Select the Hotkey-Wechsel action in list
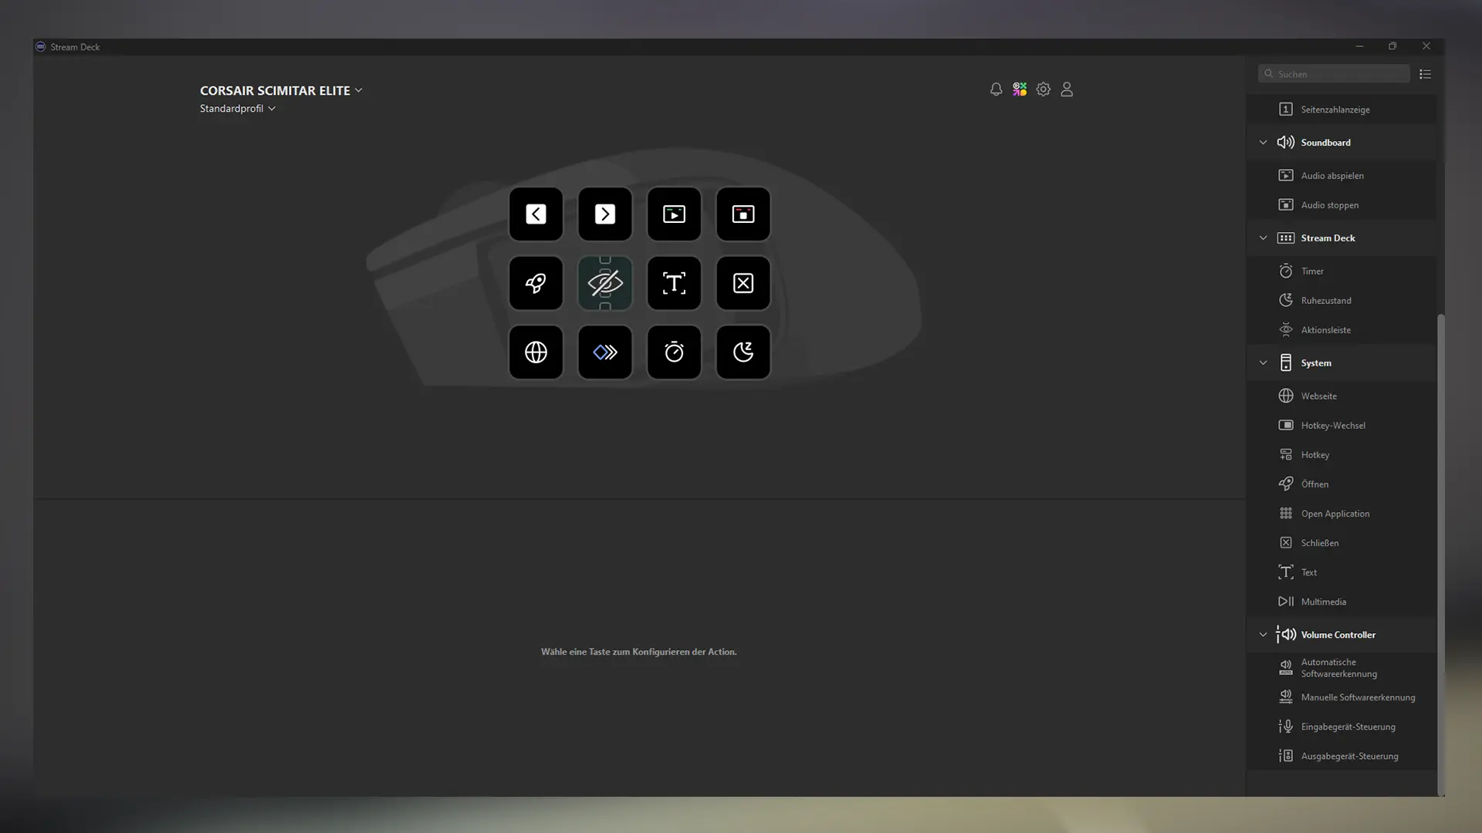The image size is (1482, 833). click(x=1332, y=426)
